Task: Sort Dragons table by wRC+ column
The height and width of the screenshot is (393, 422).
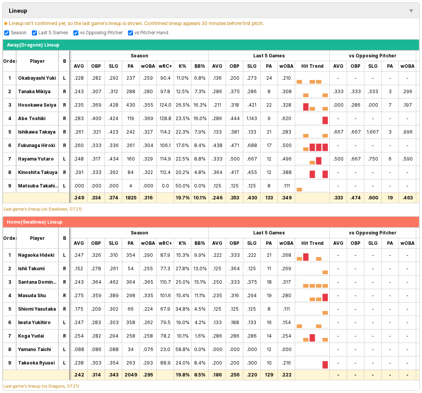Action: (165, 66)
